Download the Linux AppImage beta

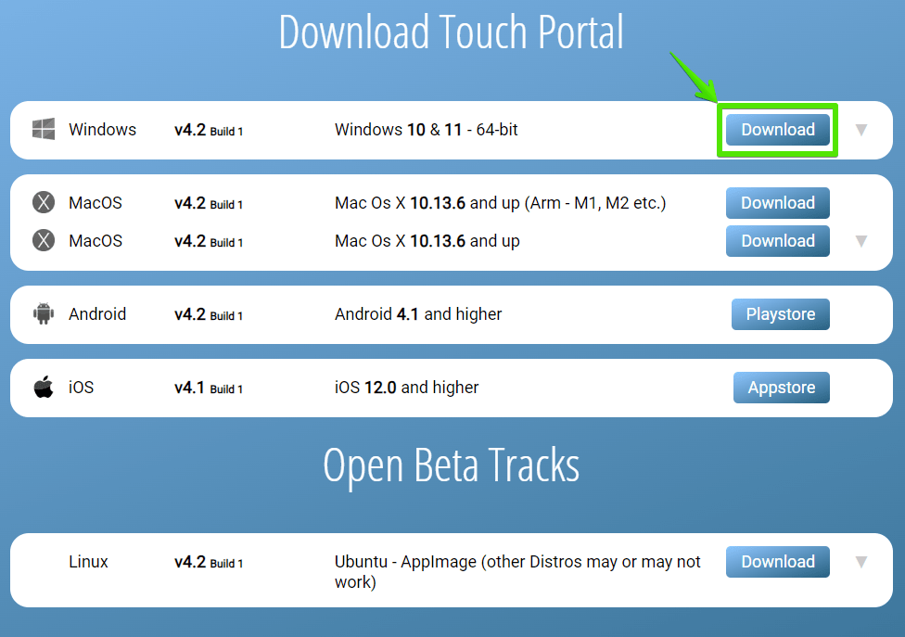777,562
